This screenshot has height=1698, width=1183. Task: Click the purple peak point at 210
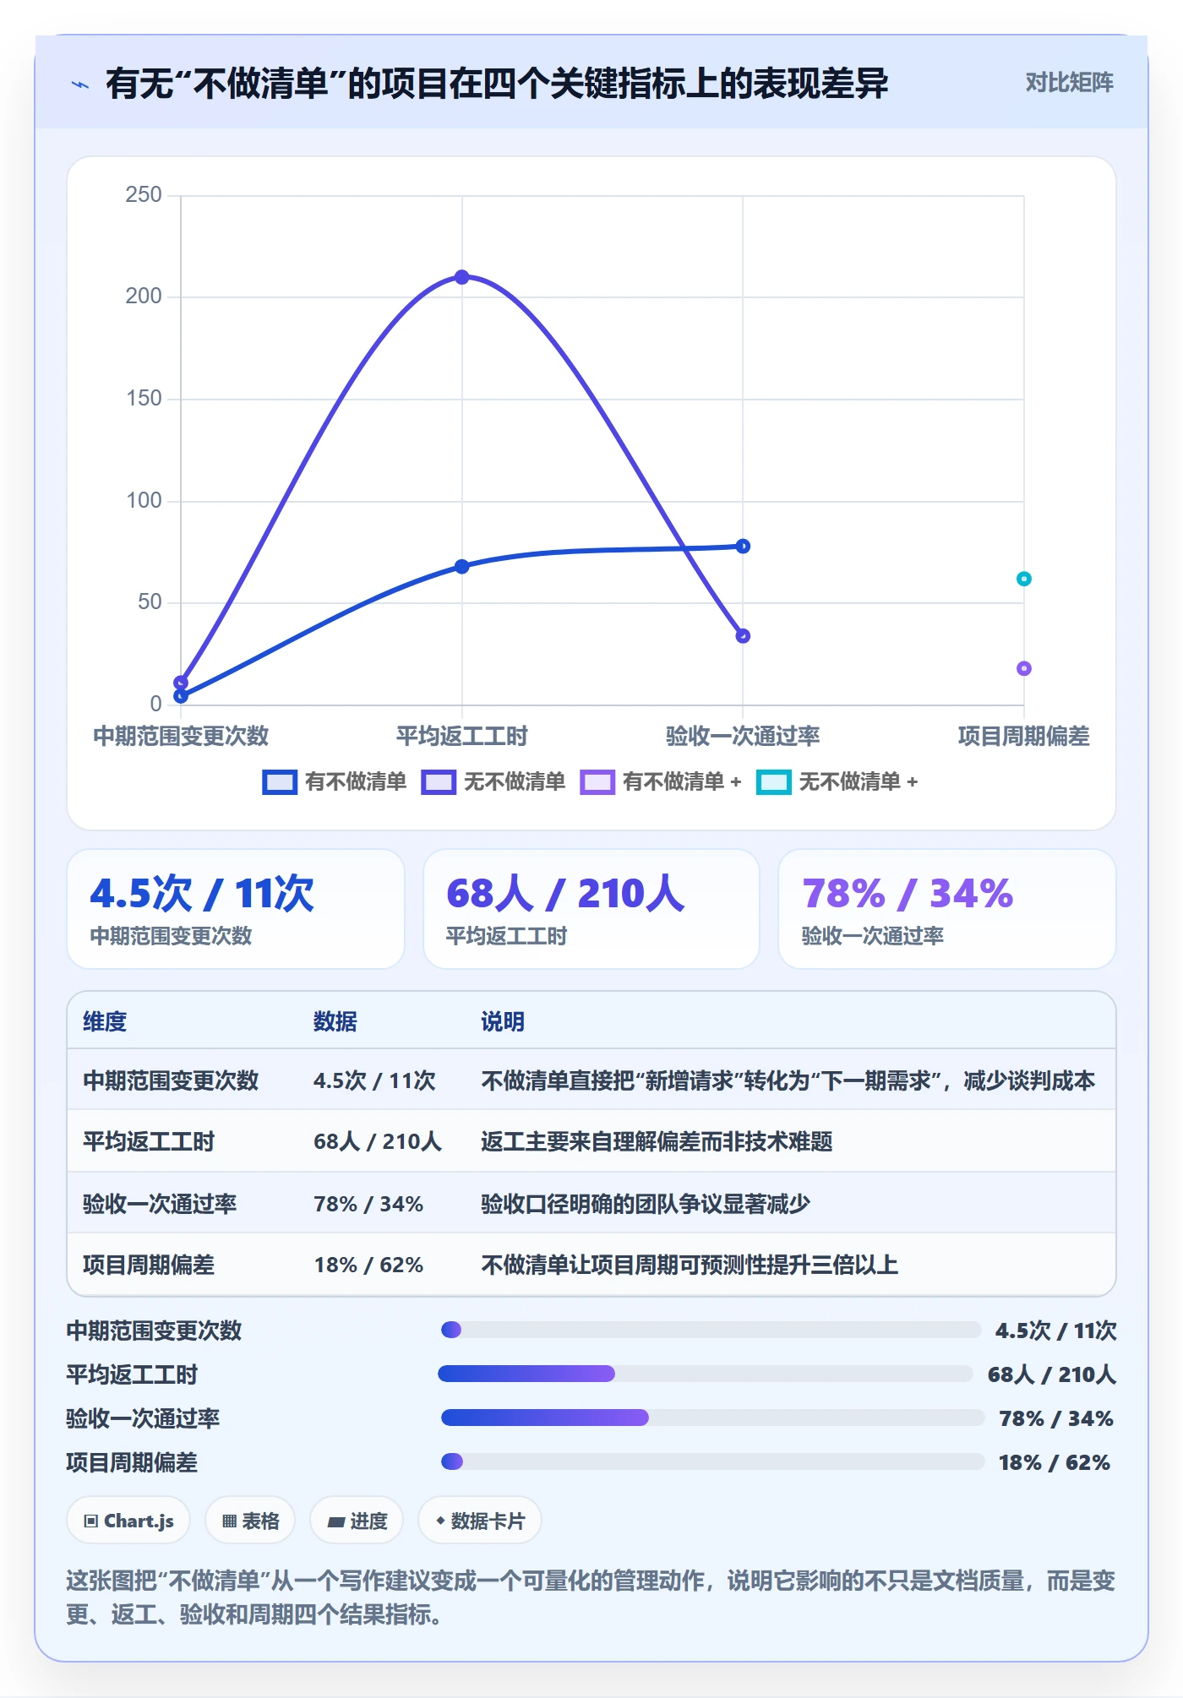[461, 277]
